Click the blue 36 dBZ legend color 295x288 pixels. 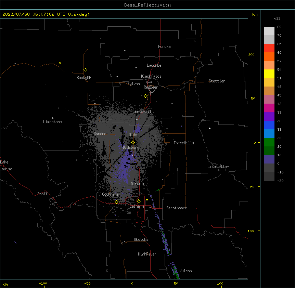[x=269, y=125]
